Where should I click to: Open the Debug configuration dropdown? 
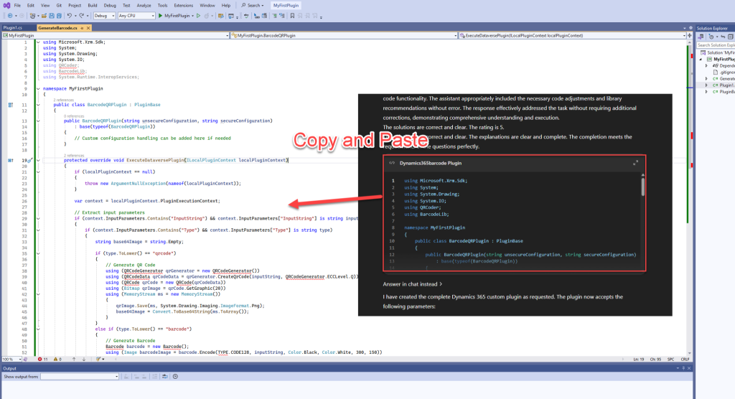click(x=104, y=16)
